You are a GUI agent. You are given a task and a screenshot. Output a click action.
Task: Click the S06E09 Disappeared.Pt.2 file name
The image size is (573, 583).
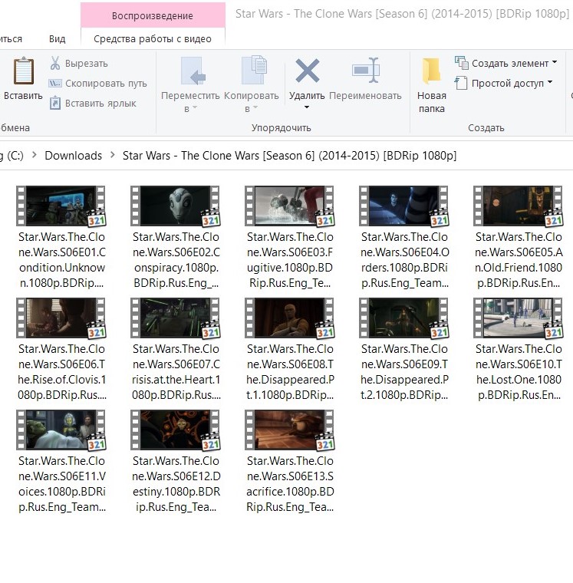coord(404,372)
